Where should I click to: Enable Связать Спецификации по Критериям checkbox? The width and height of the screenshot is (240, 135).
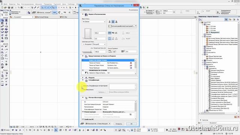82,86
